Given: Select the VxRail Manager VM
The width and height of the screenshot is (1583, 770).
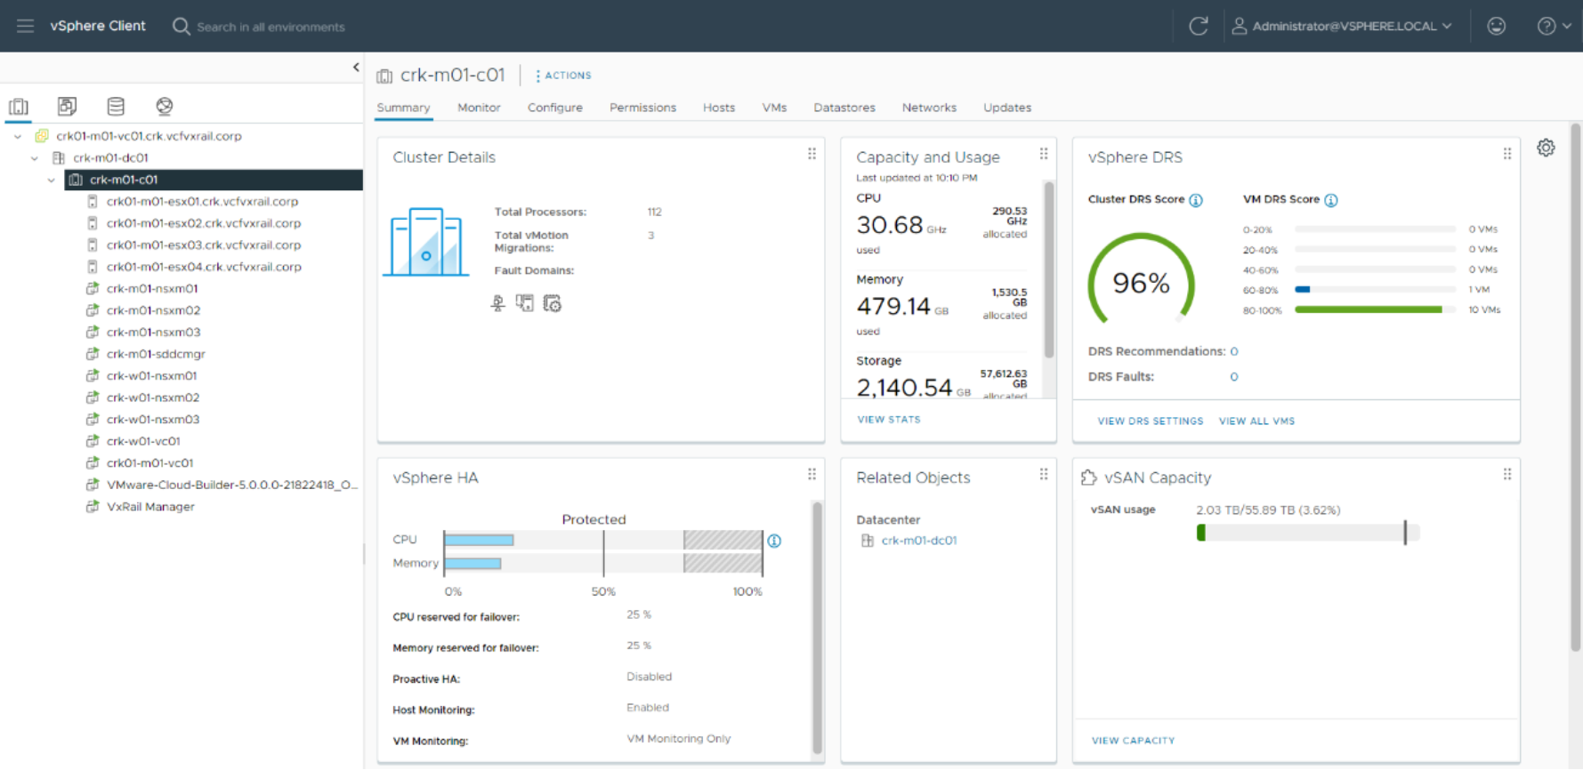Looking at the screenshot, I should pyautogui.click(x=150, y=507).
